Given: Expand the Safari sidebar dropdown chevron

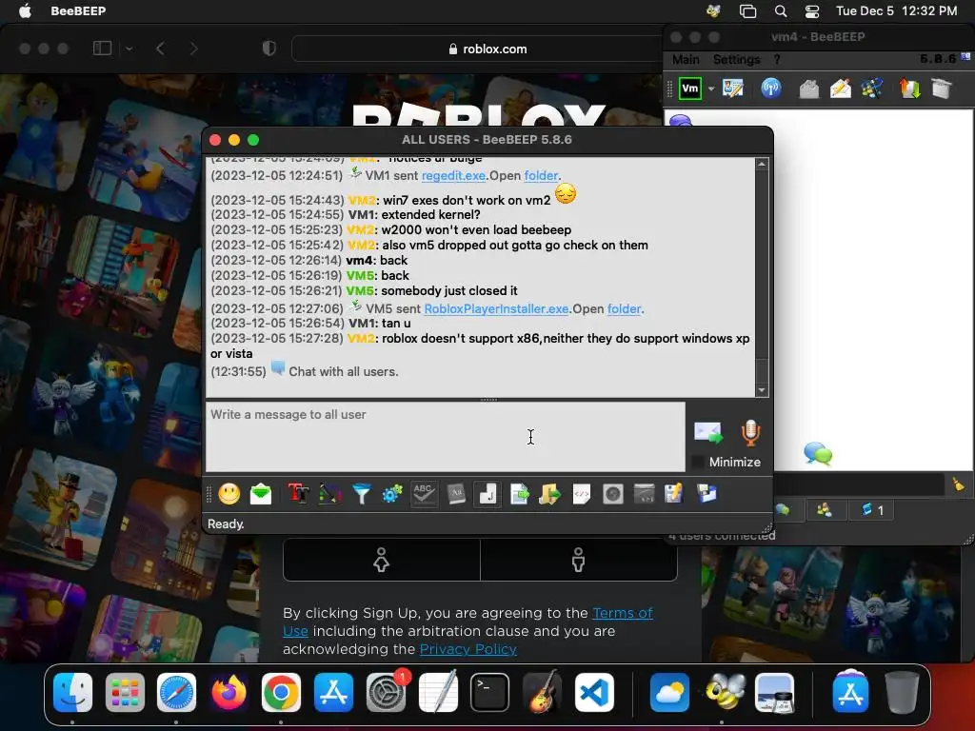Looking at the screenshot, I should coord(129,49).
